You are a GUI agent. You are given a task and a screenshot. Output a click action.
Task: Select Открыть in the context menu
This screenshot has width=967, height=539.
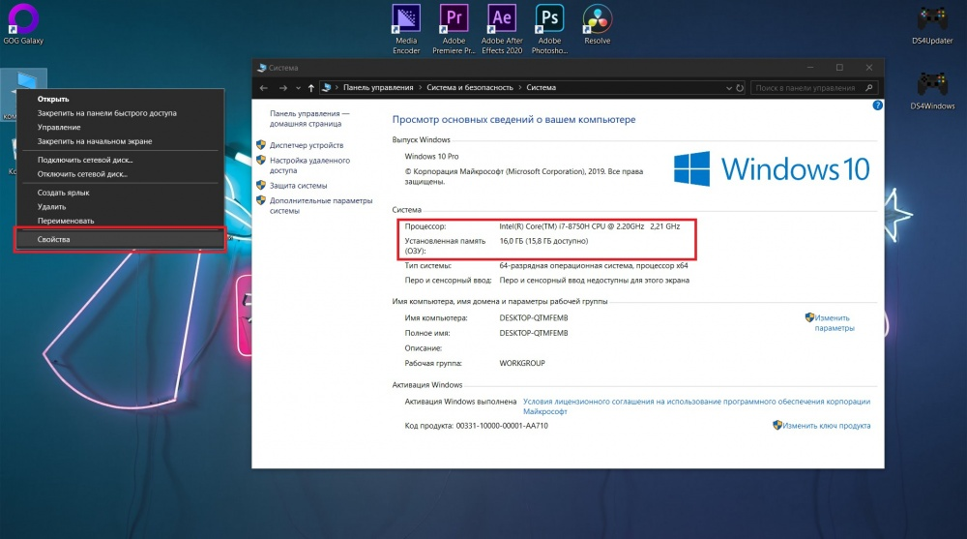coord(120,99)
